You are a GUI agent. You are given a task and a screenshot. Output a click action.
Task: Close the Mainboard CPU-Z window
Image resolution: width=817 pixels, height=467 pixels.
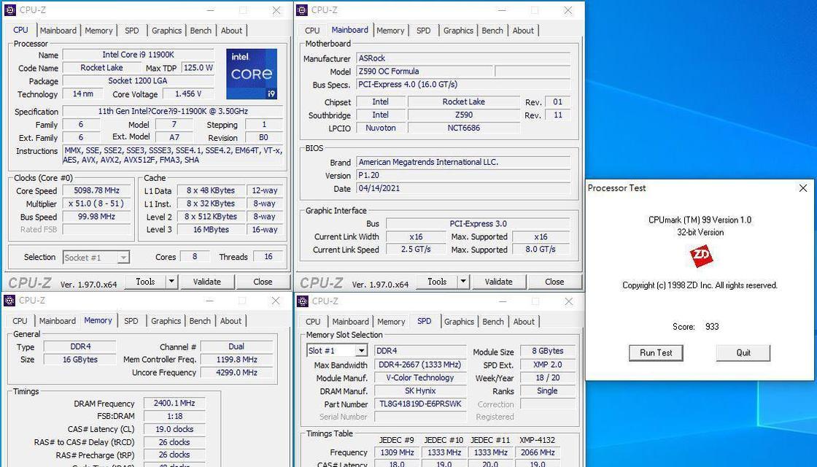[x=568, y=10]
